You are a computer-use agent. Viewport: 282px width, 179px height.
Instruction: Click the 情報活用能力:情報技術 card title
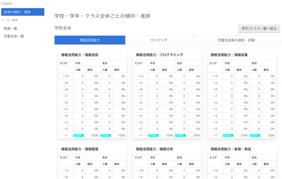point(80,55)
